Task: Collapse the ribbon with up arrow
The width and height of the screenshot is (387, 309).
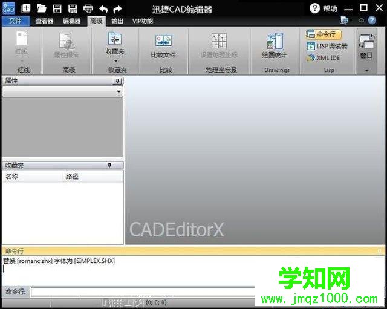Action: coord(362,21)
